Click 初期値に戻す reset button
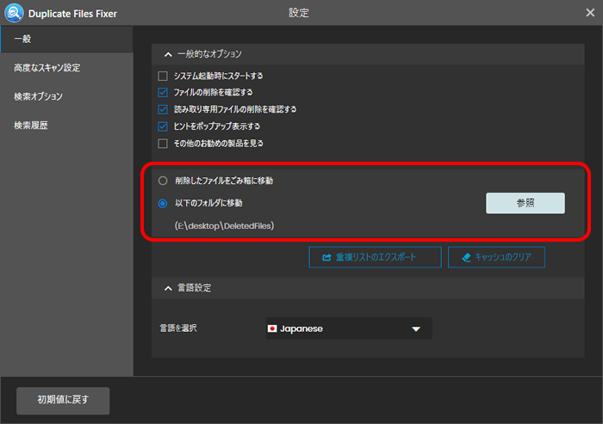The width and height of the screenshot is (603, 424). pyautogui.click(x=63, y=401)
